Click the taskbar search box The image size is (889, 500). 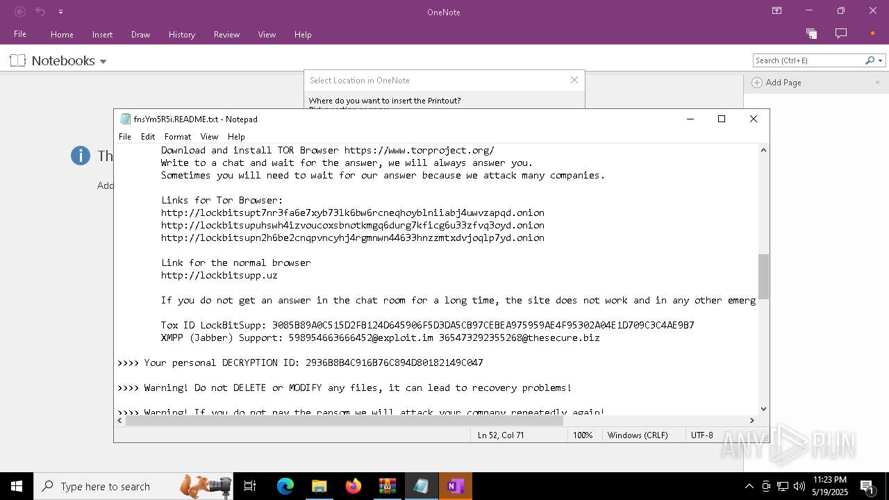[134, 486]
